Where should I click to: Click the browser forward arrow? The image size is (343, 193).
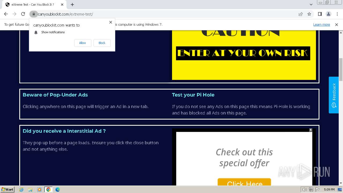(14, 14)
